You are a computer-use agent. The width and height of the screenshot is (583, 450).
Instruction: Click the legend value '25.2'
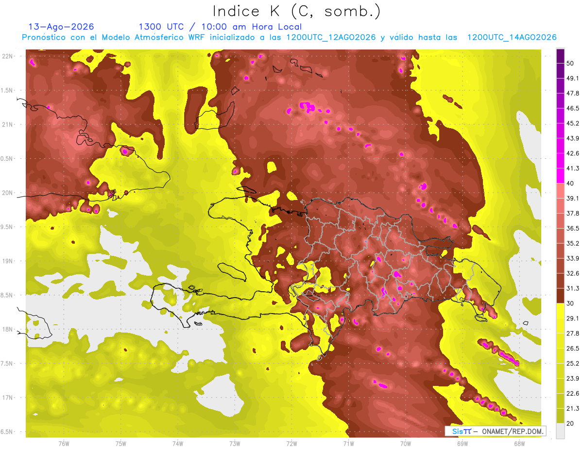tap(573, 364)
